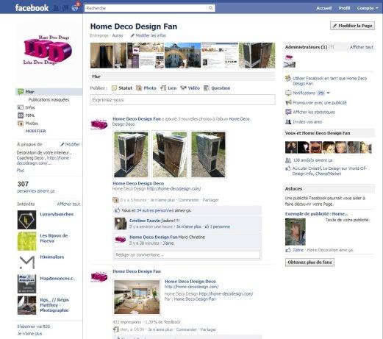The image size is (383, 339).
Task: Open the ad example thumbnail image
Action: click(x=296, y=232)
